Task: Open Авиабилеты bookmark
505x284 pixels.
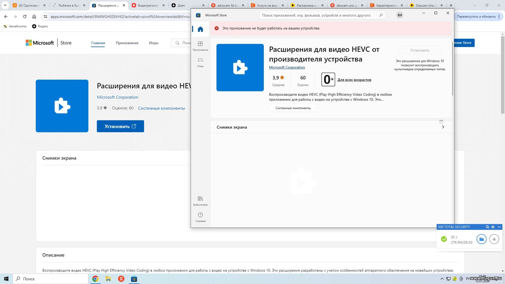Action: pyautogui.click(x=15, y=26)
